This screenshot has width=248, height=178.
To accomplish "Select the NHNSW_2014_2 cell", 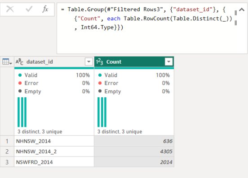I will [54, 152].
